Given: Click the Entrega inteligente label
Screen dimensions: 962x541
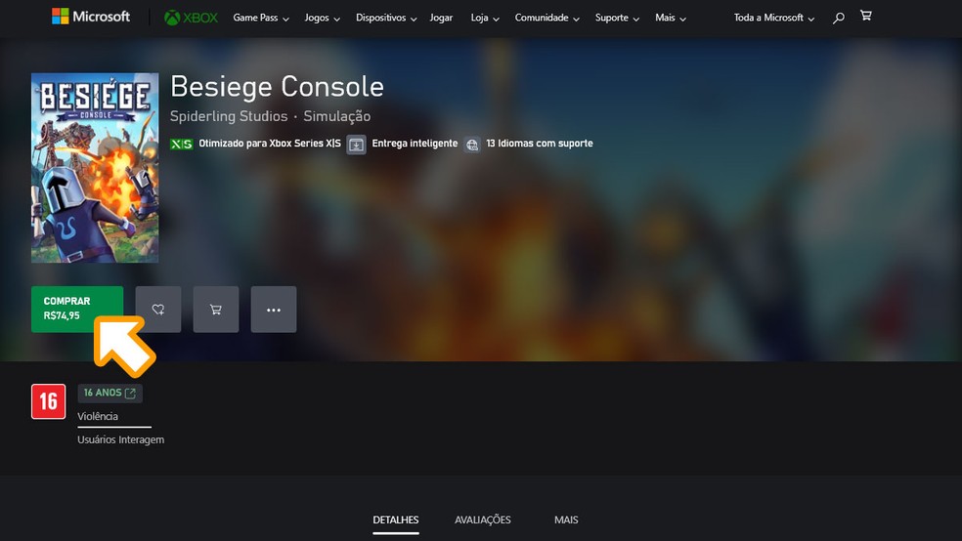Looking at the screenshot, I should [x=415, y=144].
